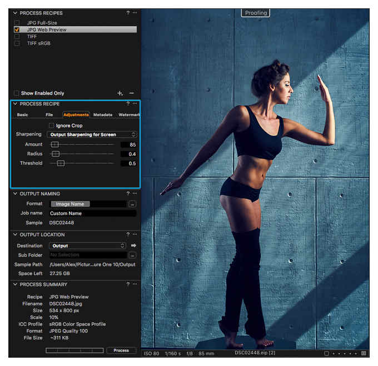This screenshot has width=378, height=366.
Task: Click the 85 mm focal length entry
Action: 206,353
